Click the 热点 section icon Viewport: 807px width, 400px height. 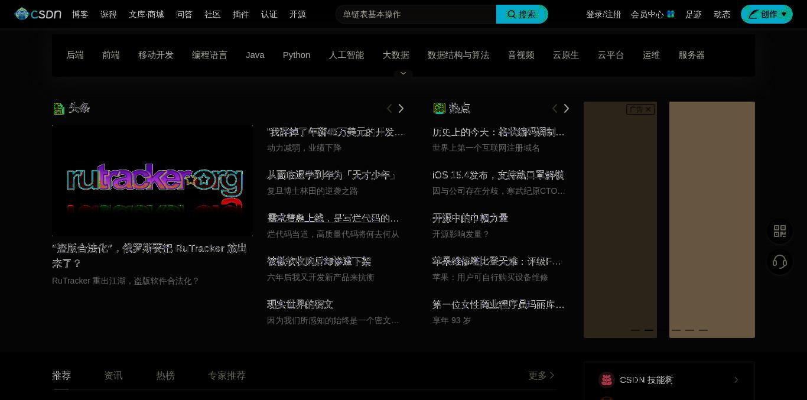tap(439, 108)
